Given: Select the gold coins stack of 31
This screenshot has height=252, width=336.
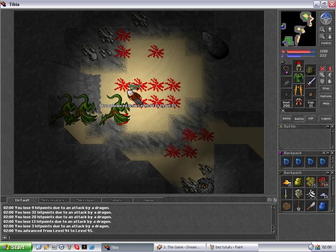Looking at the screenshot, I should pyautogui.click(x=287, y=182).
